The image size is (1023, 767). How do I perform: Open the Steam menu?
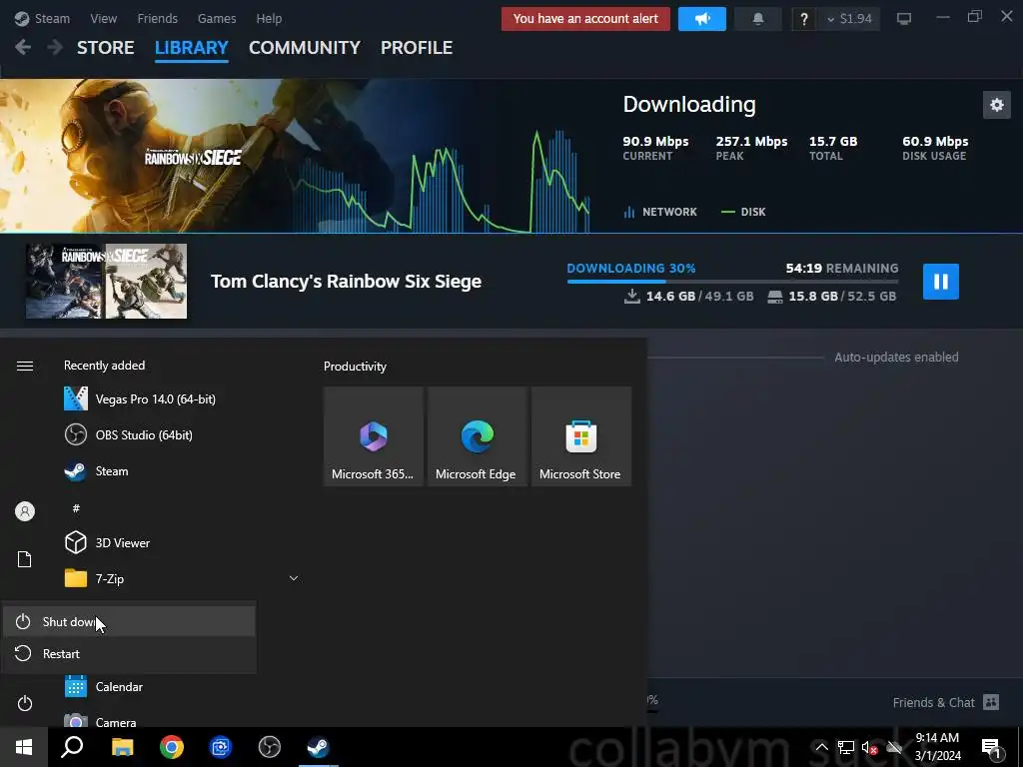[x=42, y=19]
